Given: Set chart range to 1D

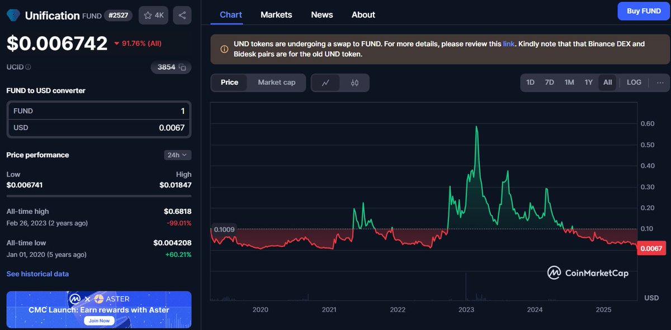Looking at the screenshot, I should click(x=531, y=82).
